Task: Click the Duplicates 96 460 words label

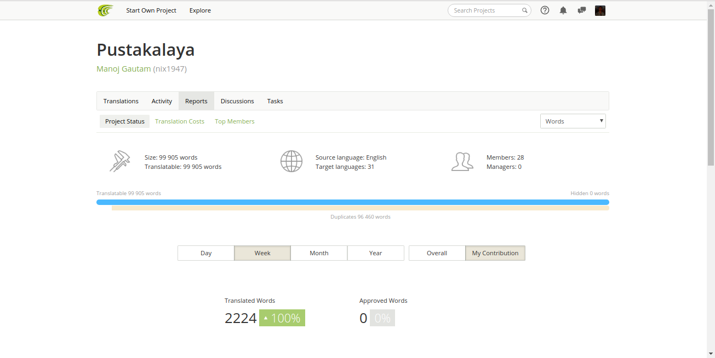Action: [361, 217]
